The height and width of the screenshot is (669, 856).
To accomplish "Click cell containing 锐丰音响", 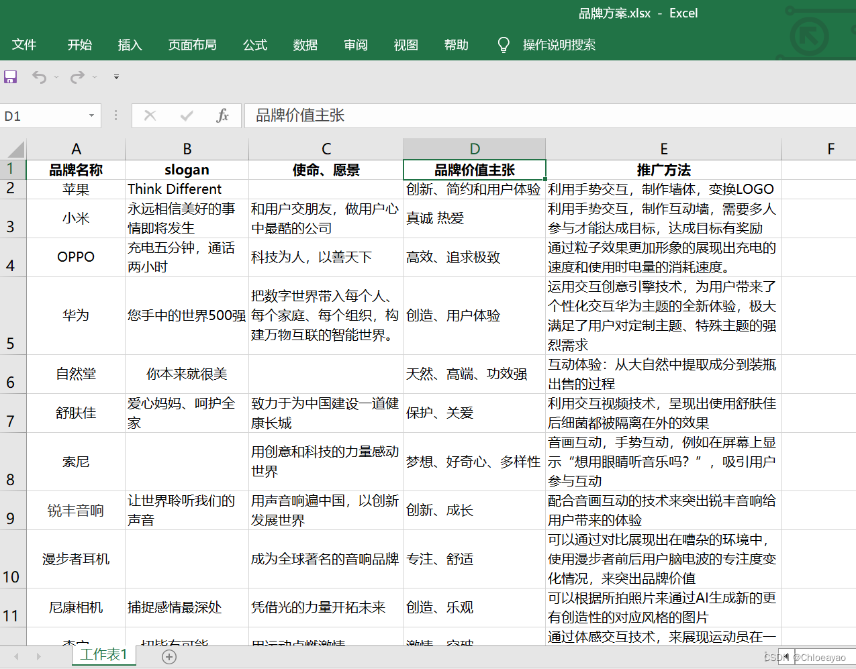I will [76, 511].
